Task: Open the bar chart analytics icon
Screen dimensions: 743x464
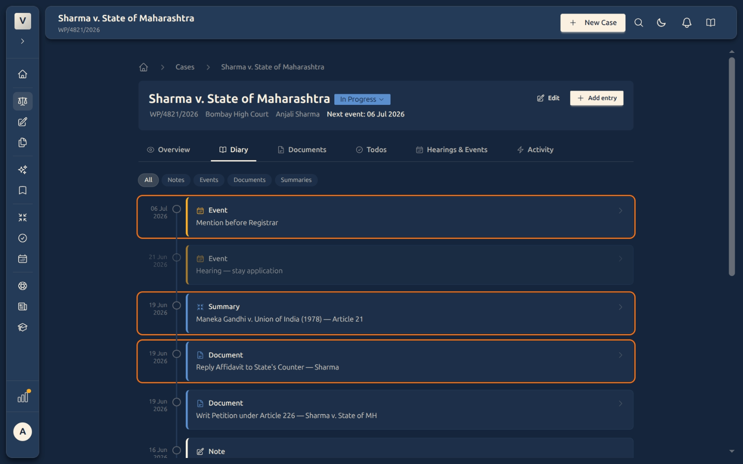Action: pyautogui.click(x=23, y=397)
